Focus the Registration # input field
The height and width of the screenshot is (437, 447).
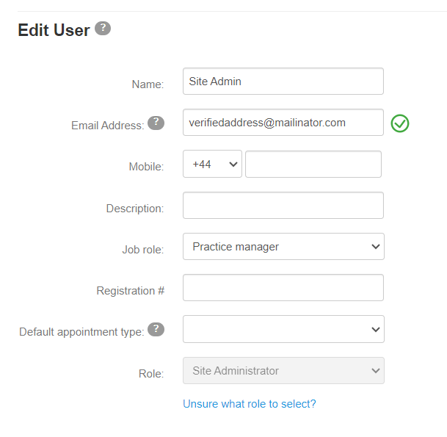pyautogui.click(x=283, y=288)
